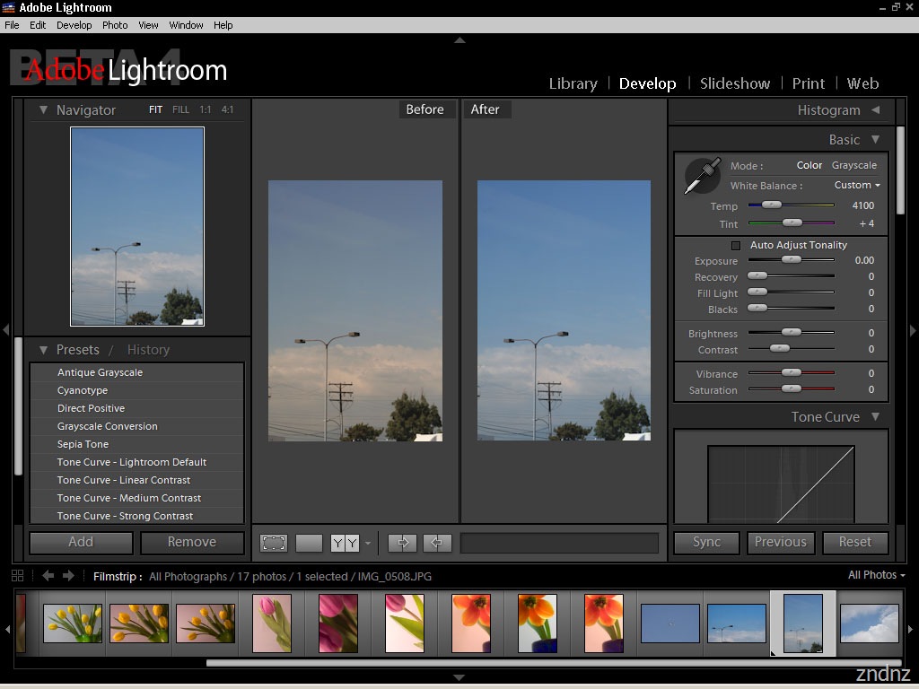Select the crop overlay tool in toolbar

[x=274, y=543]
